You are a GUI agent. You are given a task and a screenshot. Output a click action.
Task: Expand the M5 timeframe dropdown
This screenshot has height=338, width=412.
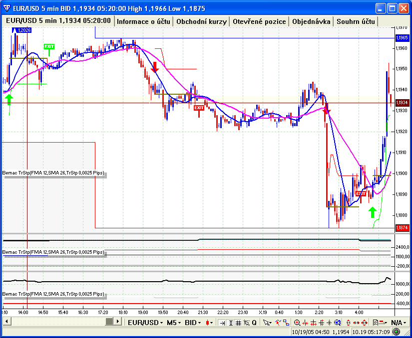(174, 323)
